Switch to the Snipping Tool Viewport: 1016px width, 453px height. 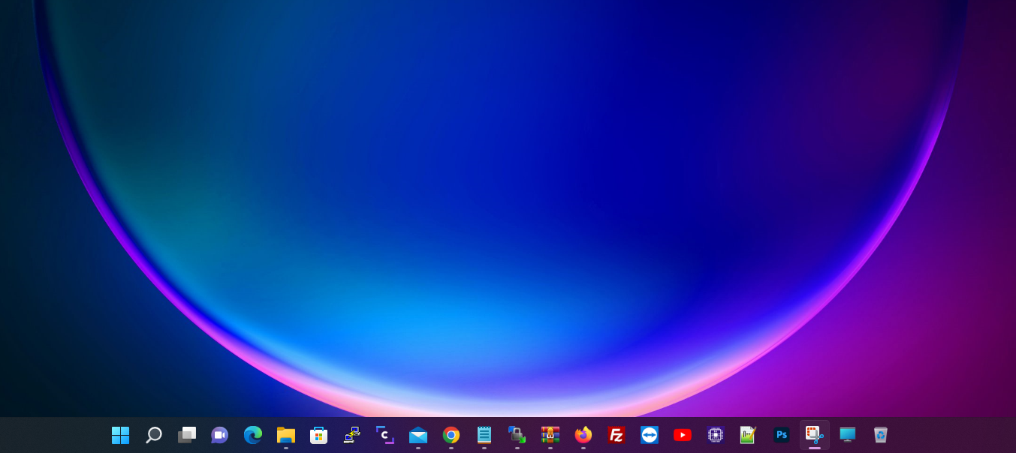pyautogui.click(x=815, y=435)
